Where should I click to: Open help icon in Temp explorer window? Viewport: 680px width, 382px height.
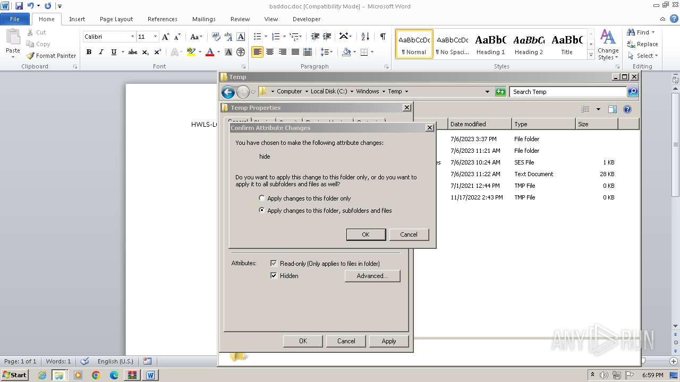coord(627,109)
